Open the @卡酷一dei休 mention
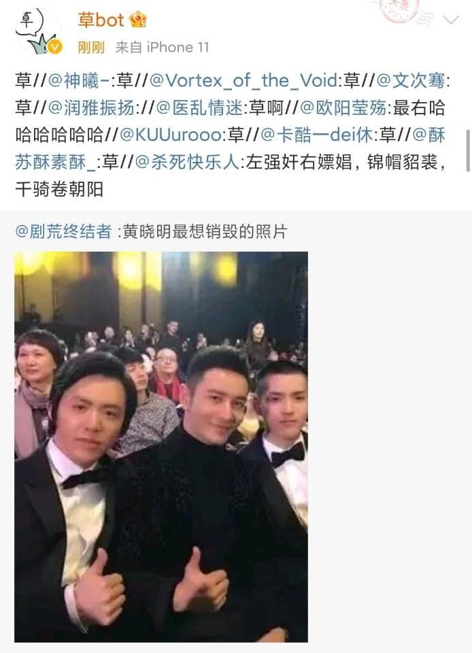 tap(317, 135)
